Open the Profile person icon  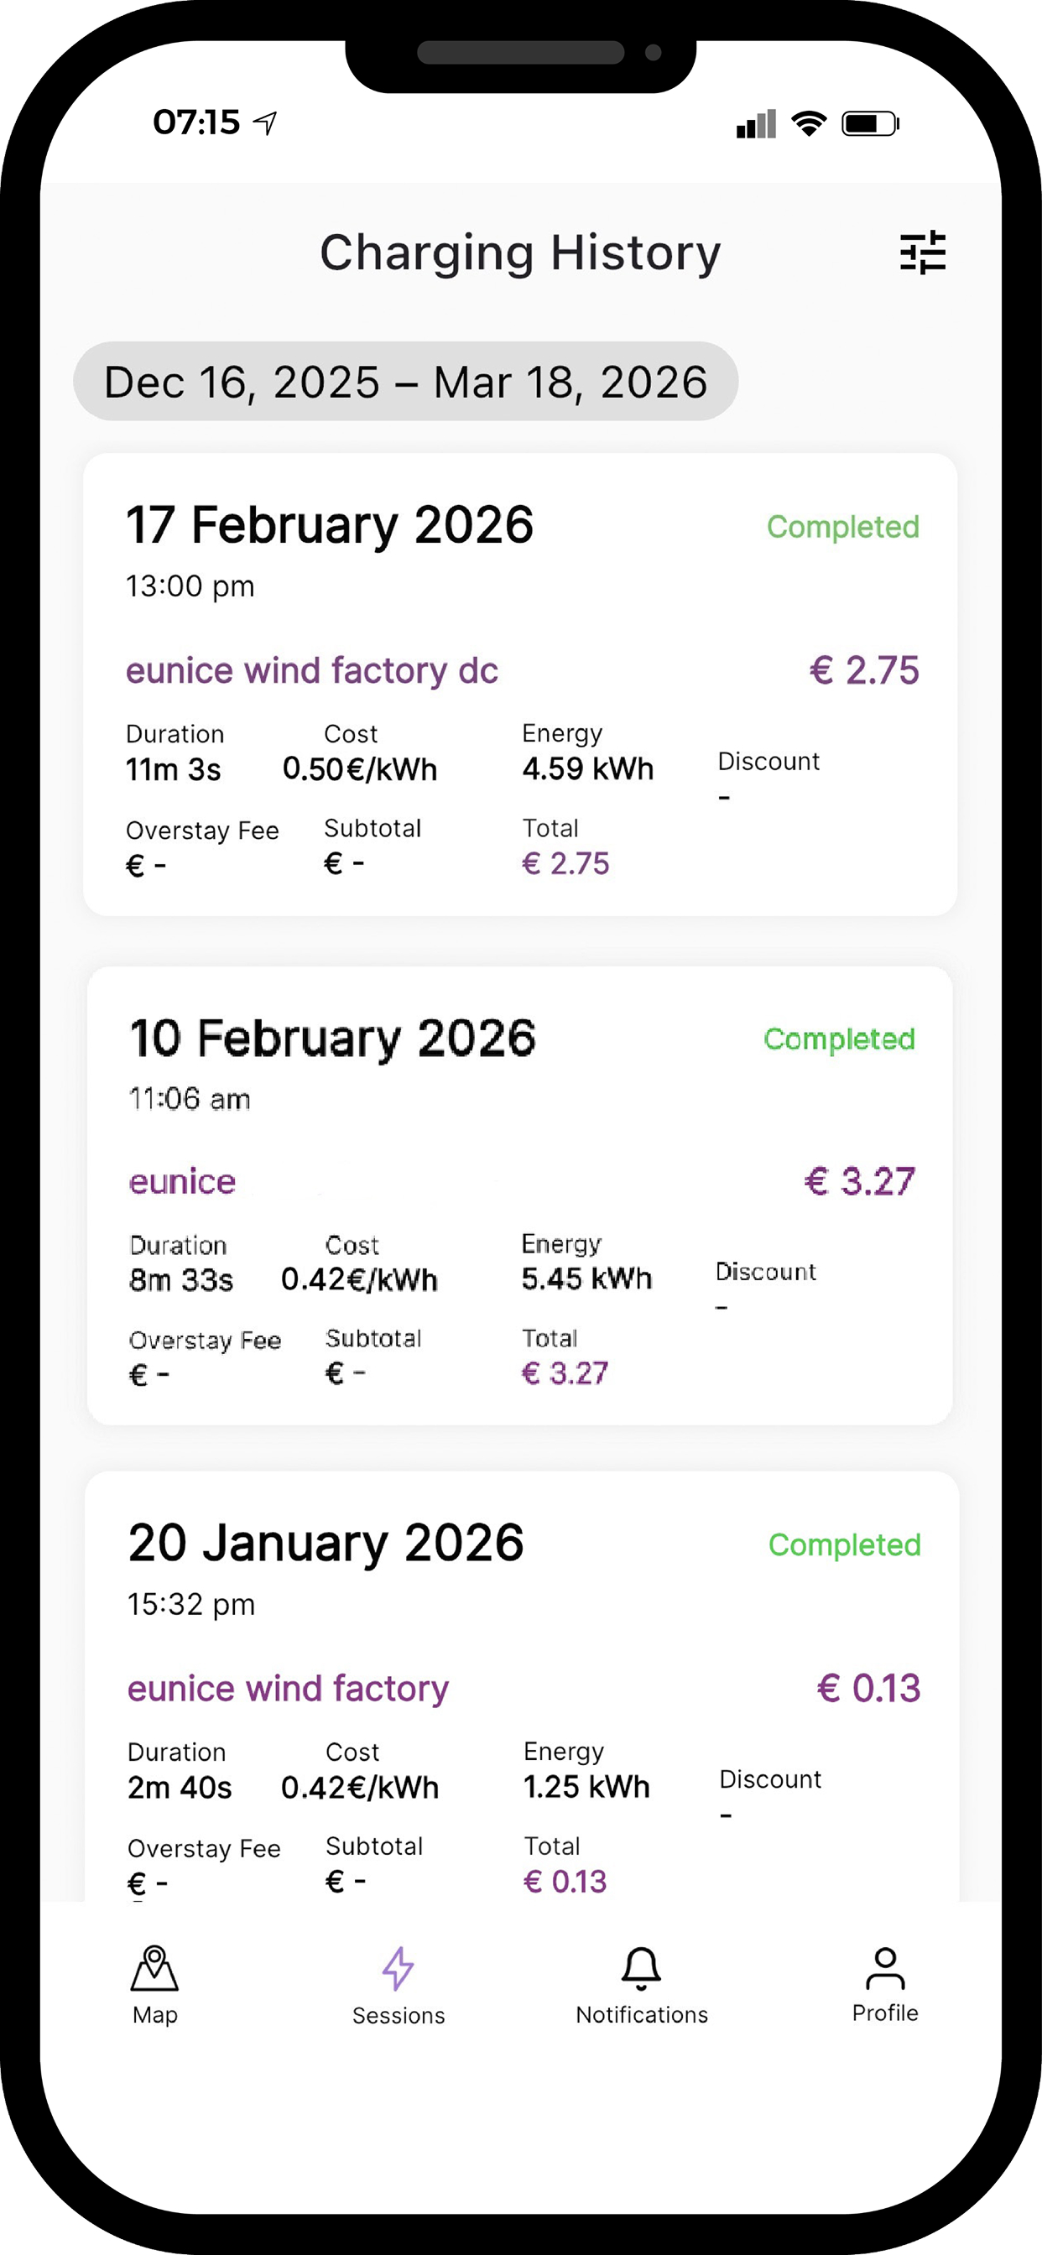tap(885, 1968)
